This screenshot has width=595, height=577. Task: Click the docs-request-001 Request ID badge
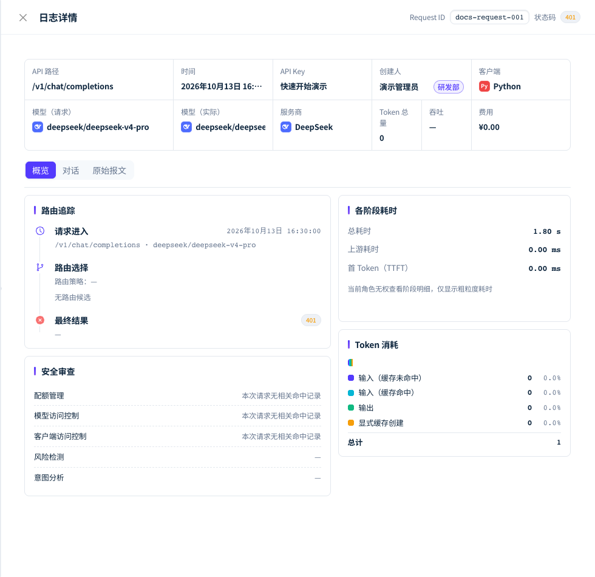pyautogui.click(x=489, y=17)
